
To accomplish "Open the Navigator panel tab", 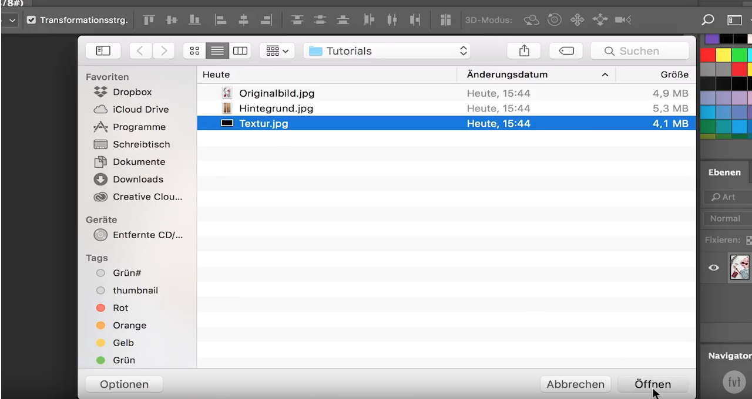I will (x=729, y=356).
